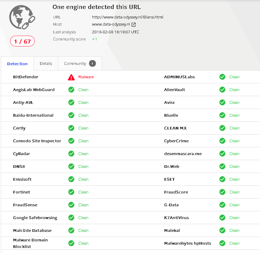
Task: Click the green checkmark for Dr.Web
Action: (222, 166)
